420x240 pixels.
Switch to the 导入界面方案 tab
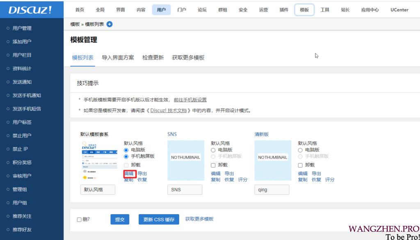click(118, 58)
